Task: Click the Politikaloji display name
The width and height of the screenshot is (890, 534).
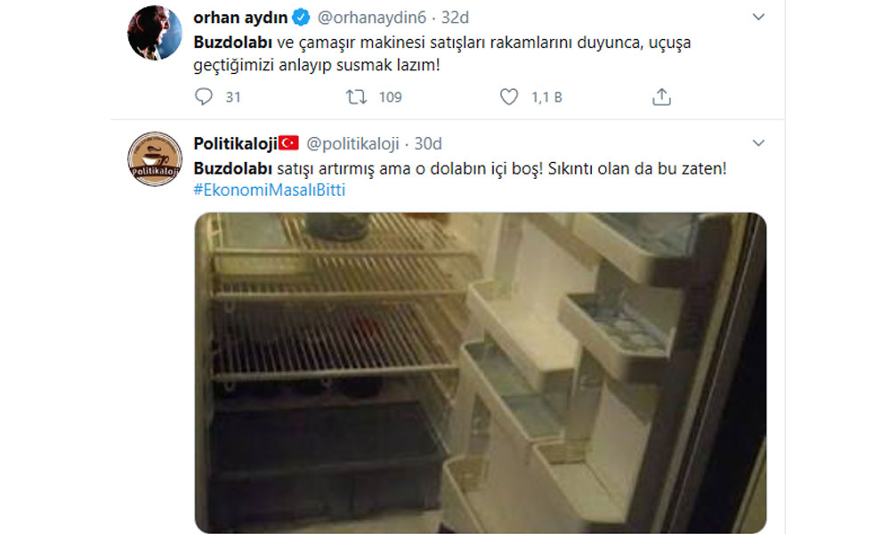Action: click(x=235, y=143)
